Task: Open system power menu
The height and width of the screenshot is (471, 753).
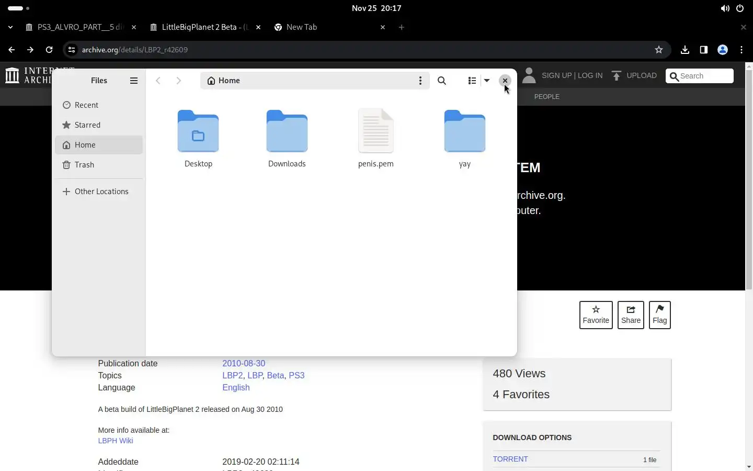Action: 740,8
